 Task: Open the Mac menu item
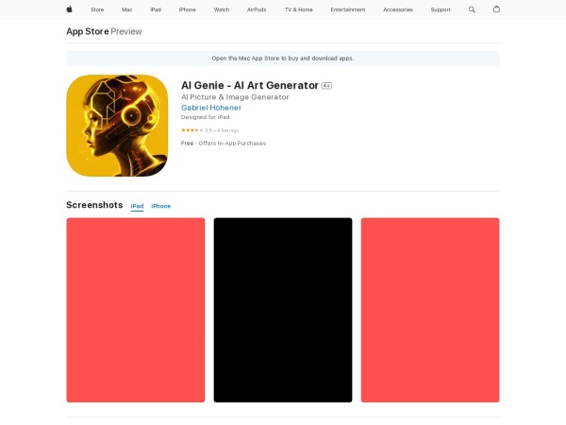coord(126,9)
